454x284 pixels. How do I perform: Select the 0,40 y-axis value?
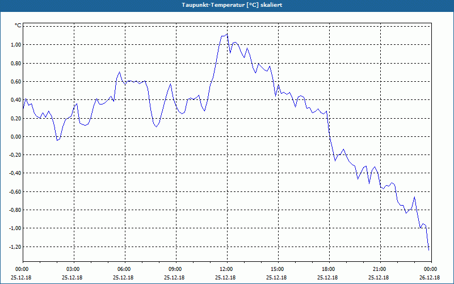tap(16, 100)
